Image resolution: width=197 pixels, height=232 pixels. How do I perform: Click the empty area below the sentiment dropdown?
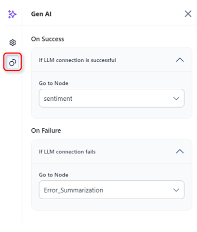(x=112, y=113)
